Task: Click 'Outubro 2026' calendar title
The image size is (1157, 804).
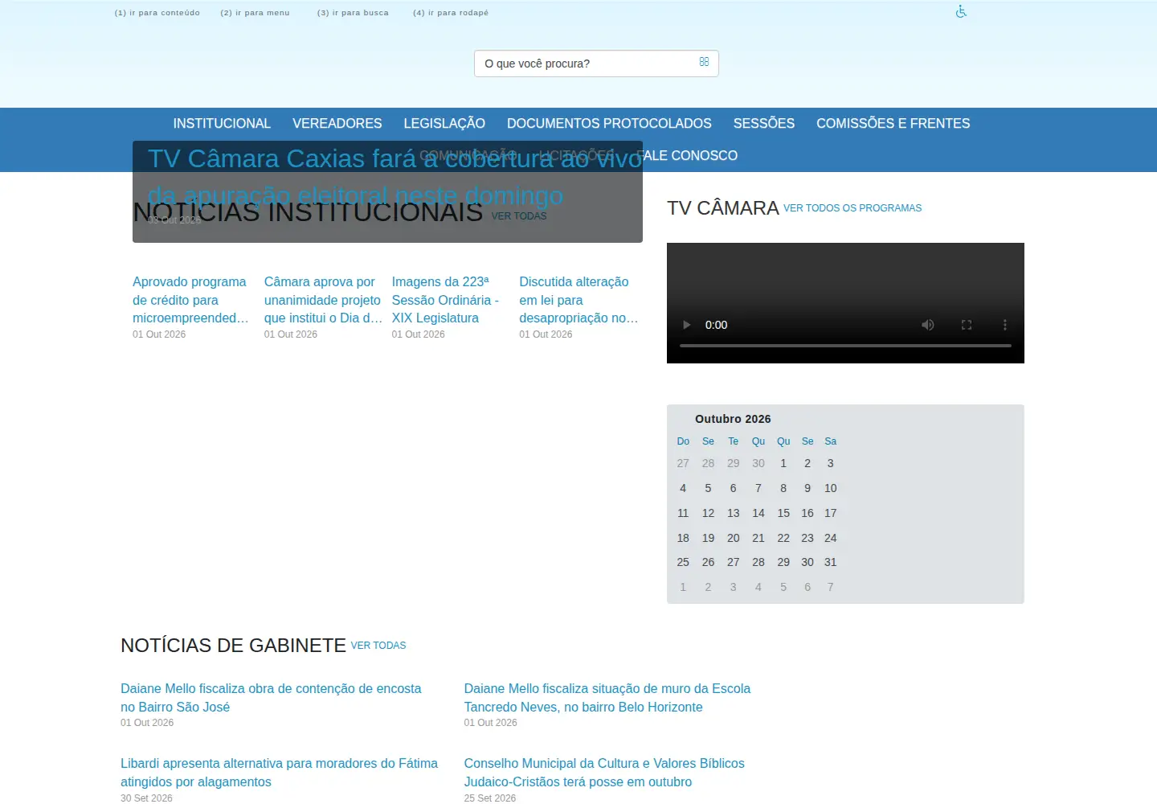Action: [x=733, y=419]
